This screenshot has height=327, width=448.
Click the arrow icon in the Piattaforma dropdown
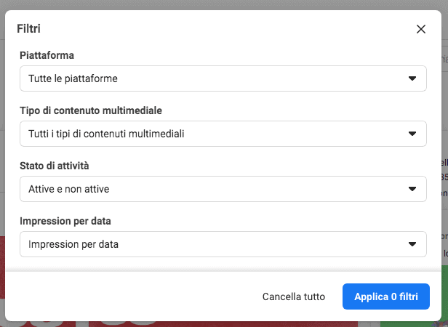pyautogui.click(x=412, y=78)
